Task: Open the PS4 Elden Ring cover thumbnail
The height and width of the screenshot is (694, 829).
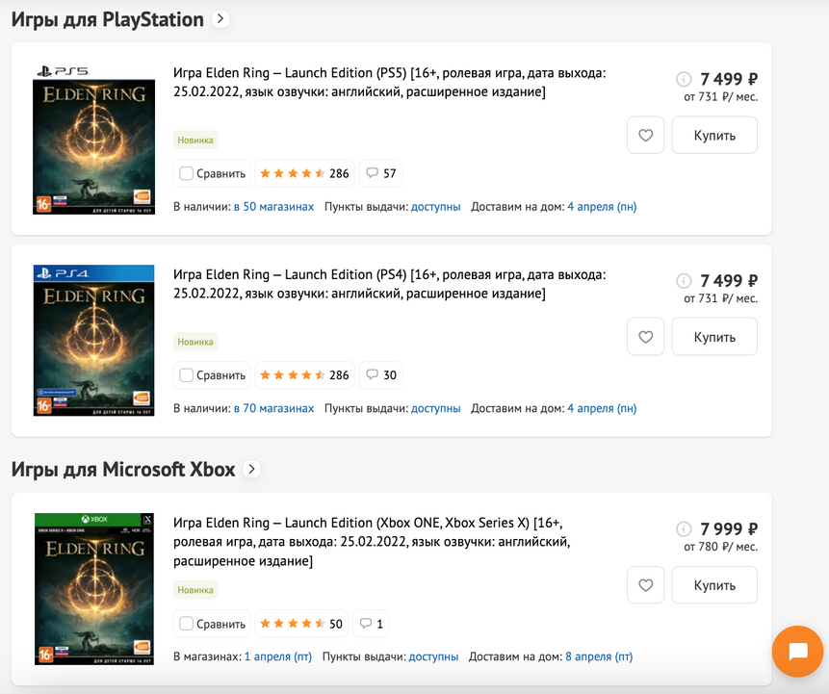Action: [x=93, y=341]
